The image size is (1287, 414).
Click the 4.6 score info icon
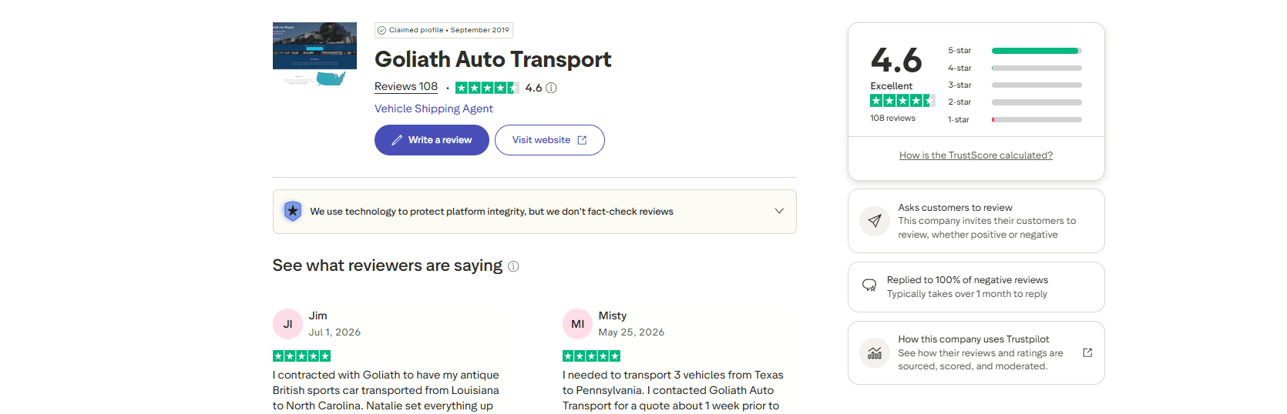pyautogui.click(x=551, y=88)
